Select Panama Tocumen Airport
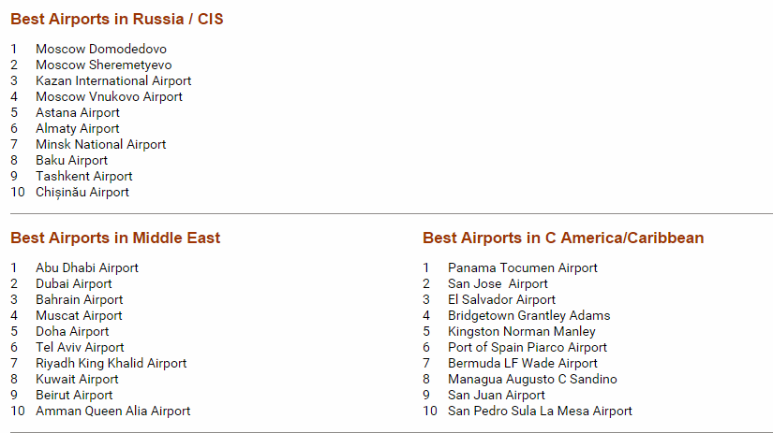This screenshot has height=433, width=773. (x=523, y=268)
